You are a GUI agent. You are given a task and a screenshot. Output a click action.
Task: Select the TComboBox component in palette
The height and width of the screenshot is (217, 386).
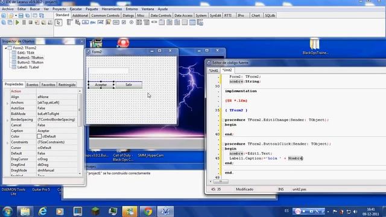point(147,22)
